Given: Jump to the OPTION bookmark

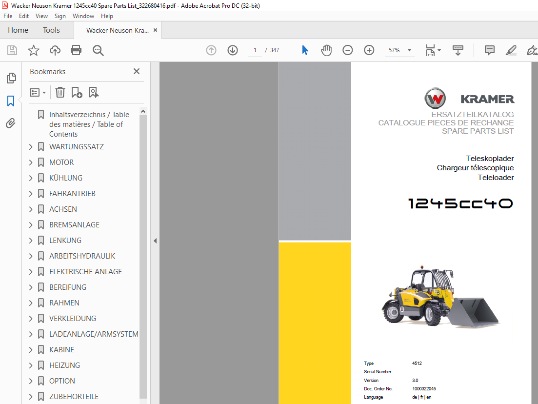Looking at the screenshot, I should [62, 381].
